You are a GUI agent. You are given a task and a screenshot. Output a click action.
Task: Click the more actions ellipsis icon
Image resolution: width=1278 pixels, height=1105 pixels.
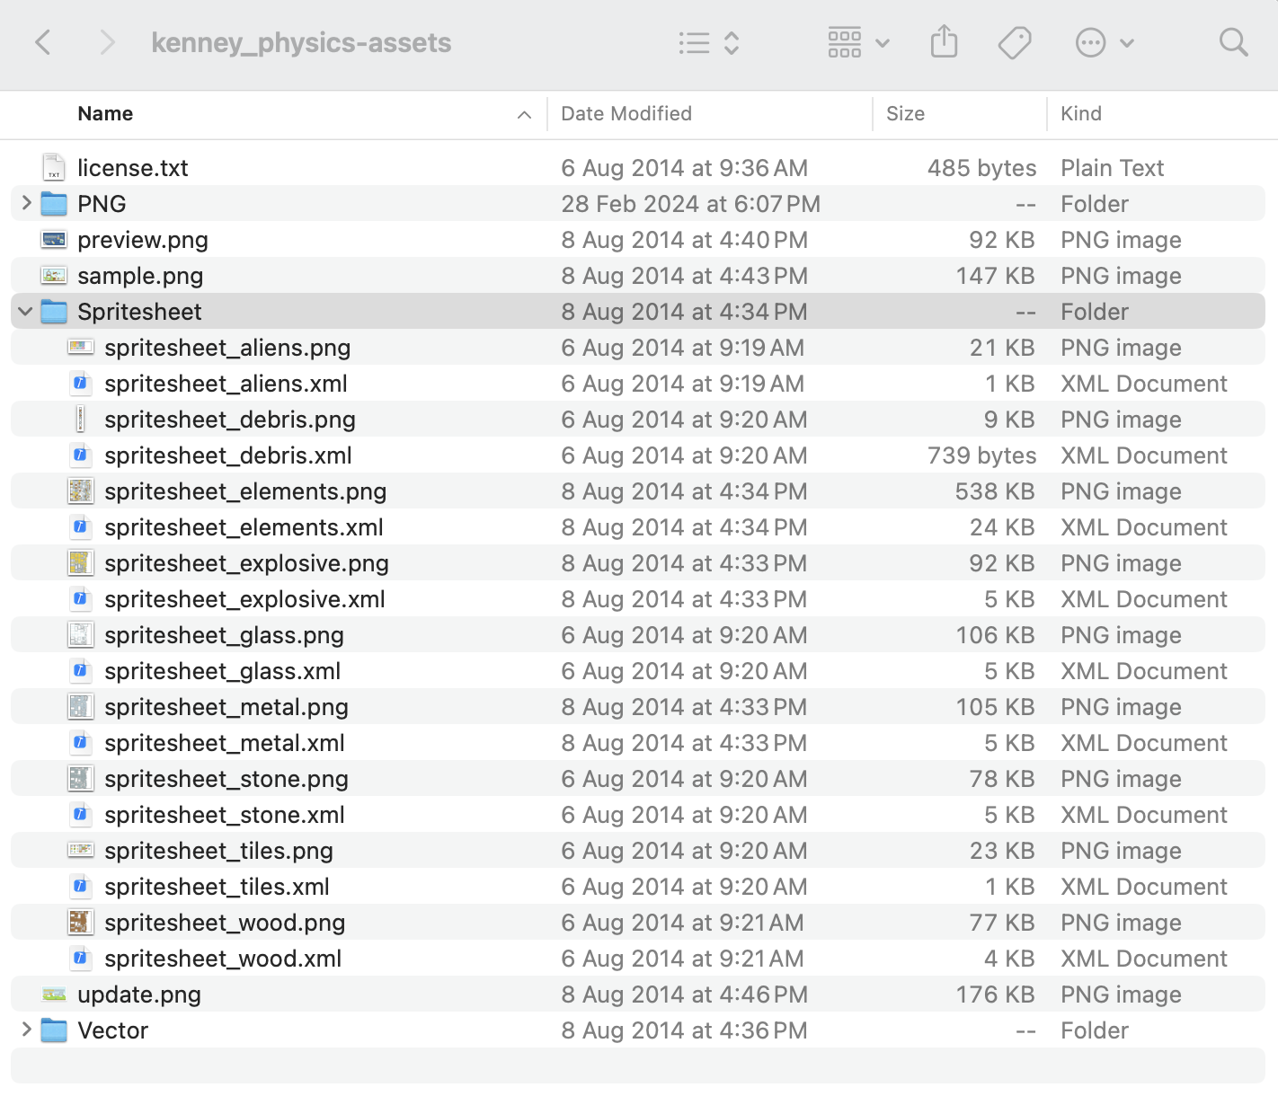pyautogui.click(x=1090, y=41)
